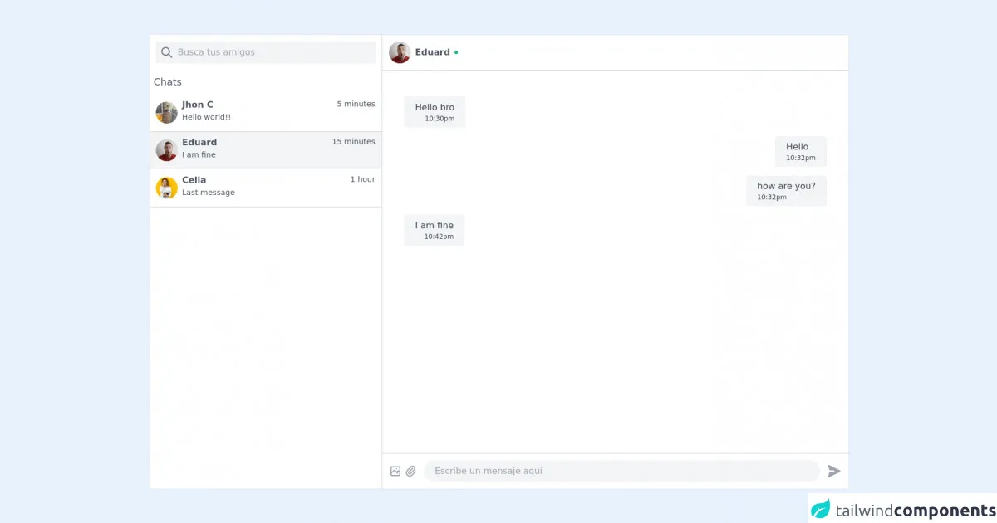Click Eduard's avatar in chat list
Viewport: 997px width, 523px height.
tap(166, 150)
